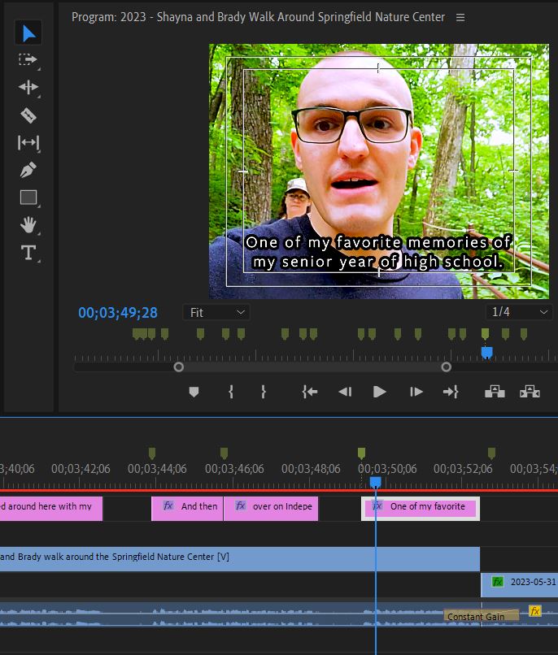558x655 pixels.
Task: Click the left zoom scroll bar handle
Action: point(178,367)
